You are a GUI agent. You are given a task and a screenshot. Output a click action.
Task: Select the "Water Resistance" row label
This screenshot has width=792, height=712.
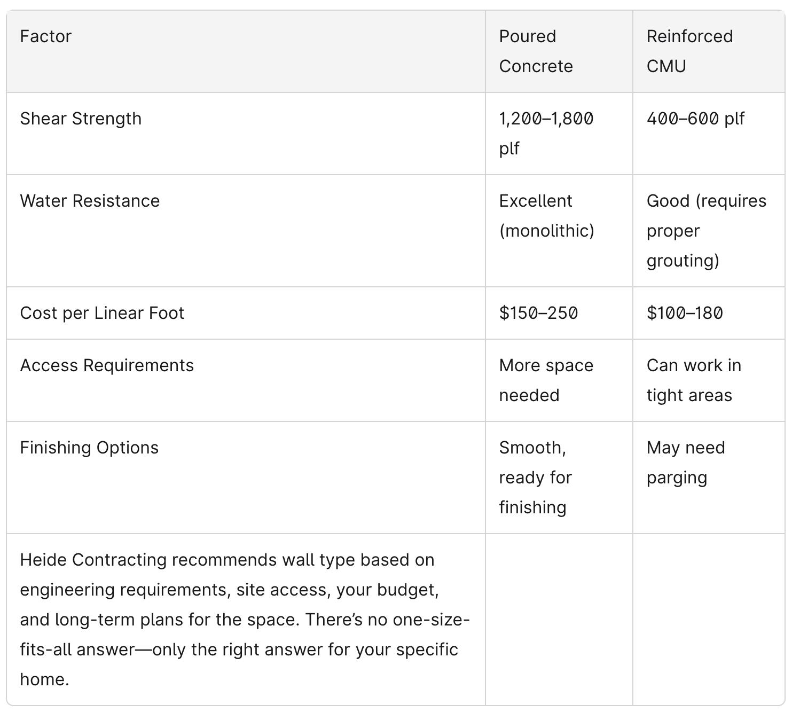point(90,201)
